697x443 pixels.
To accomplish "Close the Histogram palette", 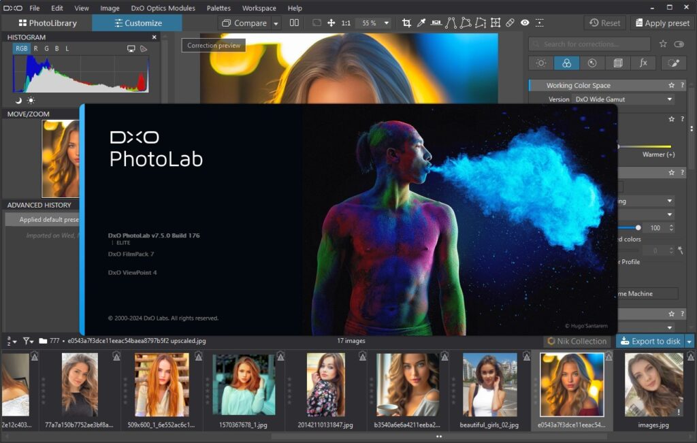I will coord(155,37).
